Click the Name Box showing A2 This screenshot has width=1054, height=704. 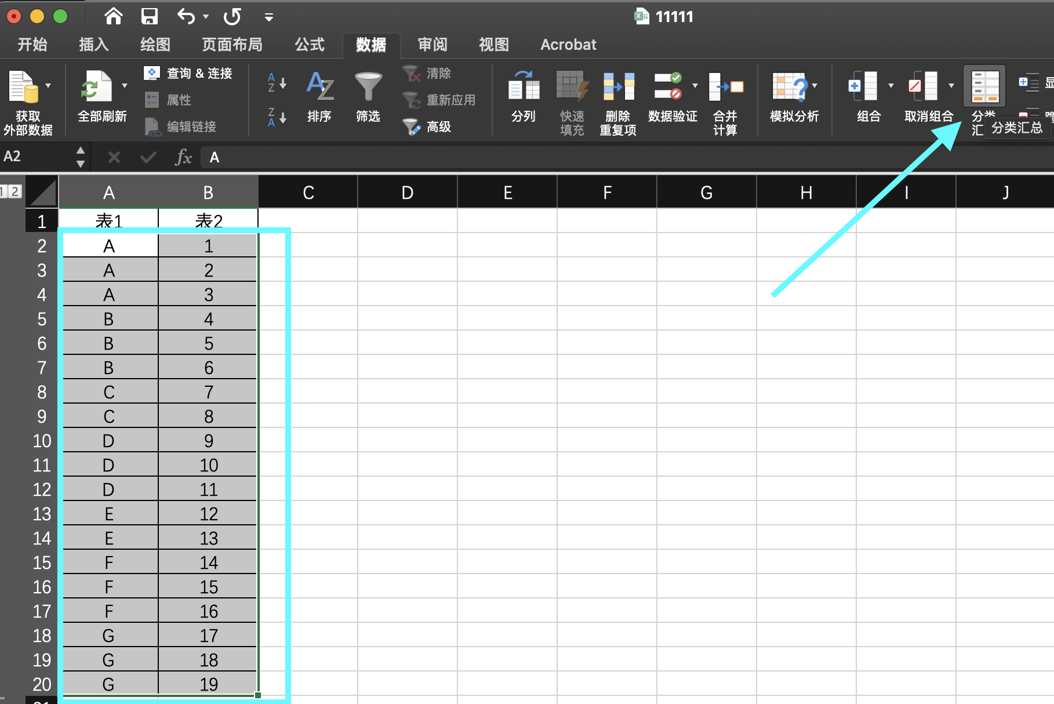click(35, 157)
